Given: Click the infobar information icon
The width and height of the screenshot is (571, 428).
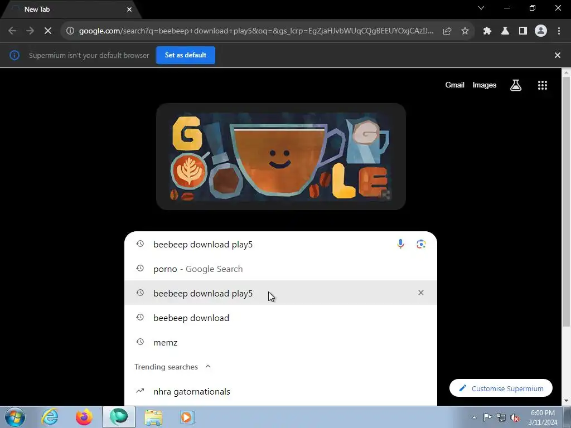Looking at the screenshot, I should (14, 55).
